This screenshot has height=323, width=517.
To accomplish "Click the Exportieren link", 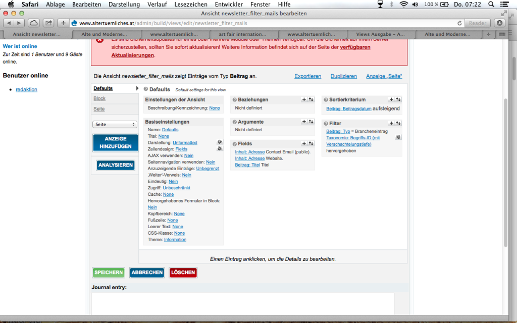I will coord(307,76).
